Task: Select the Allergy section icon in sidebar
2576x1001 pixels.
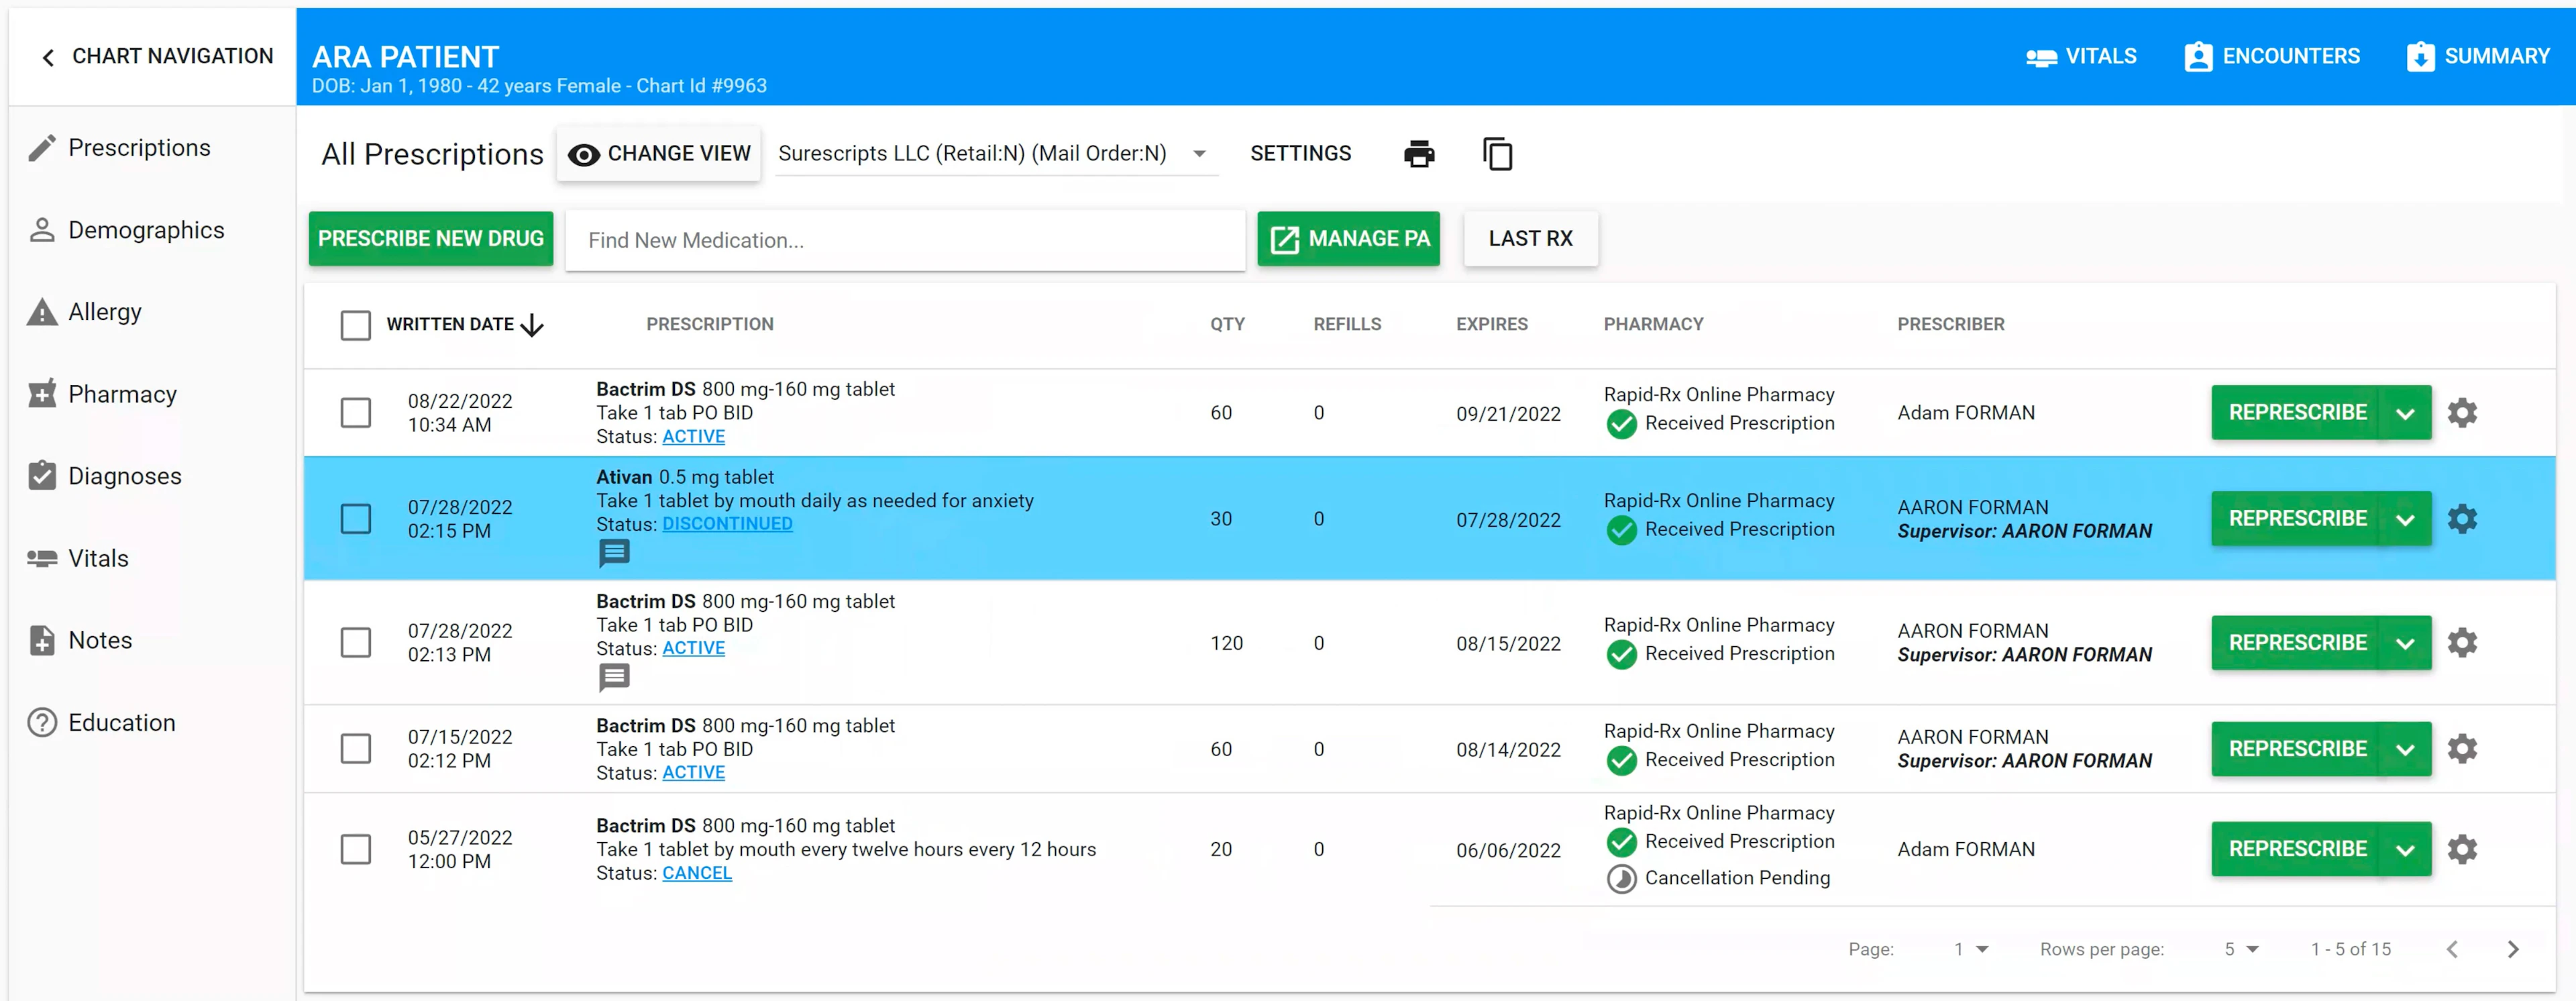Action: [x=41, y=311]
